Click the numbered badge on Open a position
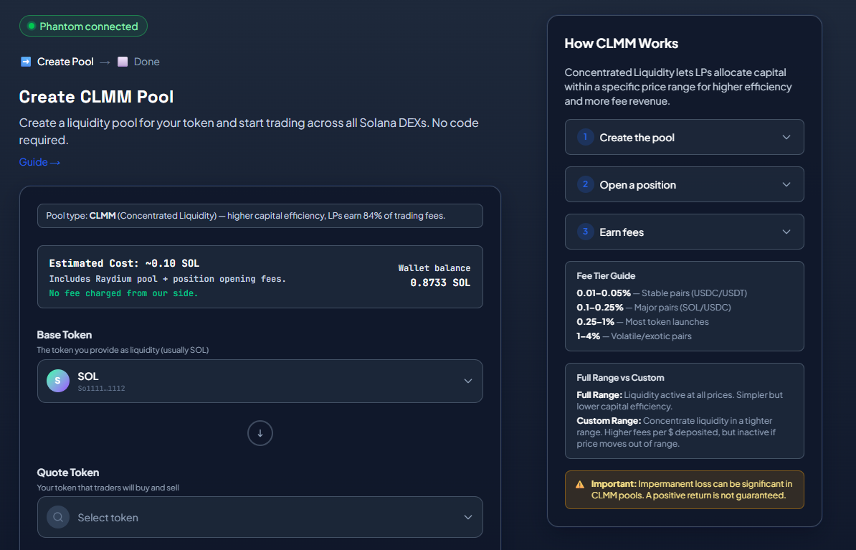The image size is (856, 550). point(584,184)
